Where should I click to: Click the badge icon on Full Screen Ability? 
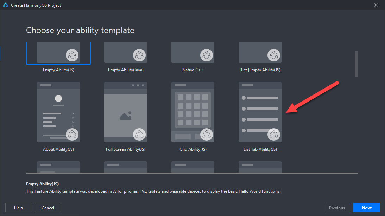click(x=139, y=134)
